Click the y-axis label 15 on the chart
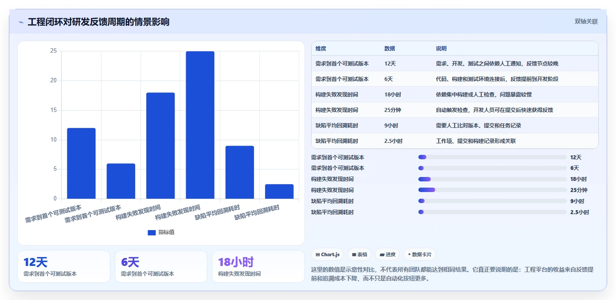 click(x=54, y=110)
